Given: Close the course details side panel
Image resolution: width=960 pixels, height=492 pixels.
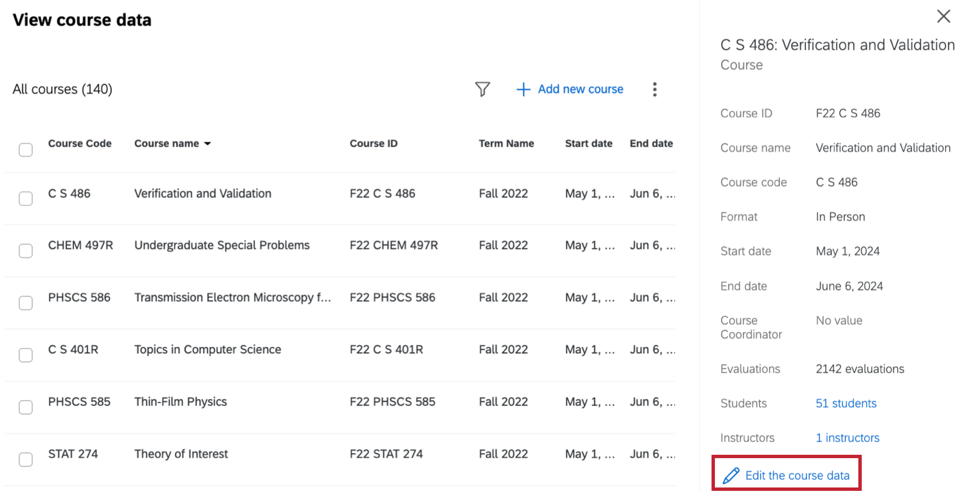Looking at the screenshot, I should coord(943,16).
